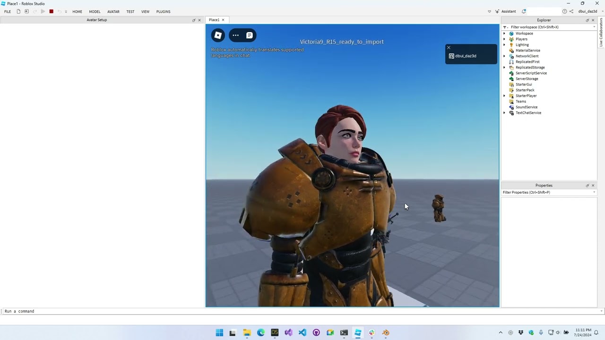Expand the Lighting tree node
605x340 pixels.
tap(504, 45)
